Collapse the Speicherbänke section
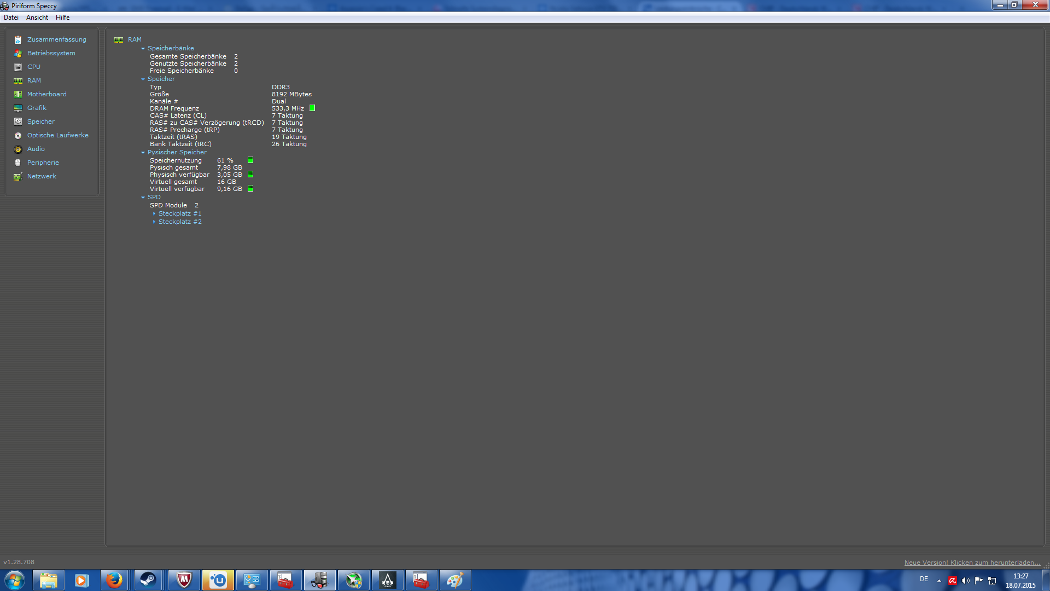 pyautogui.click(x=143, y=48)
